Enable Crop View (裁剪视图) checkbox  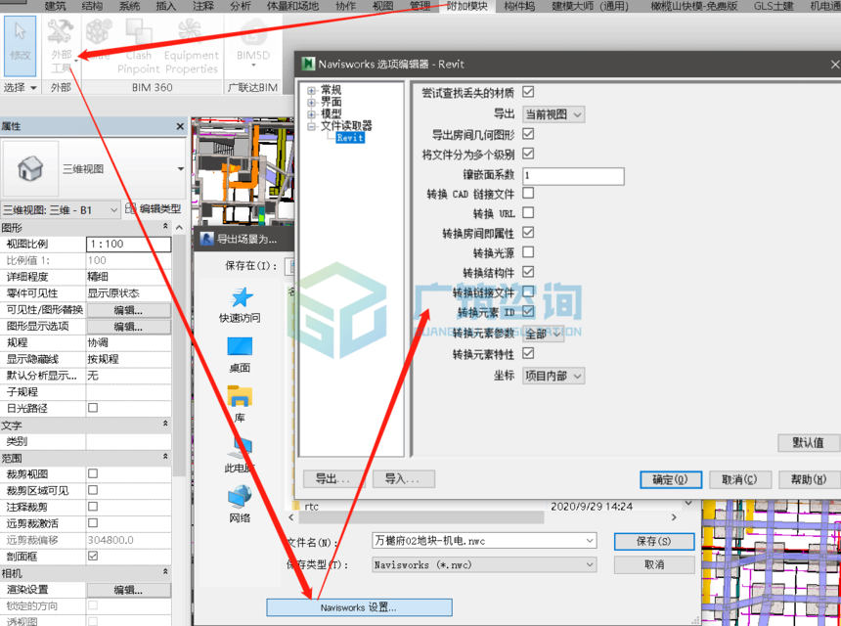[x=93, y=473]
